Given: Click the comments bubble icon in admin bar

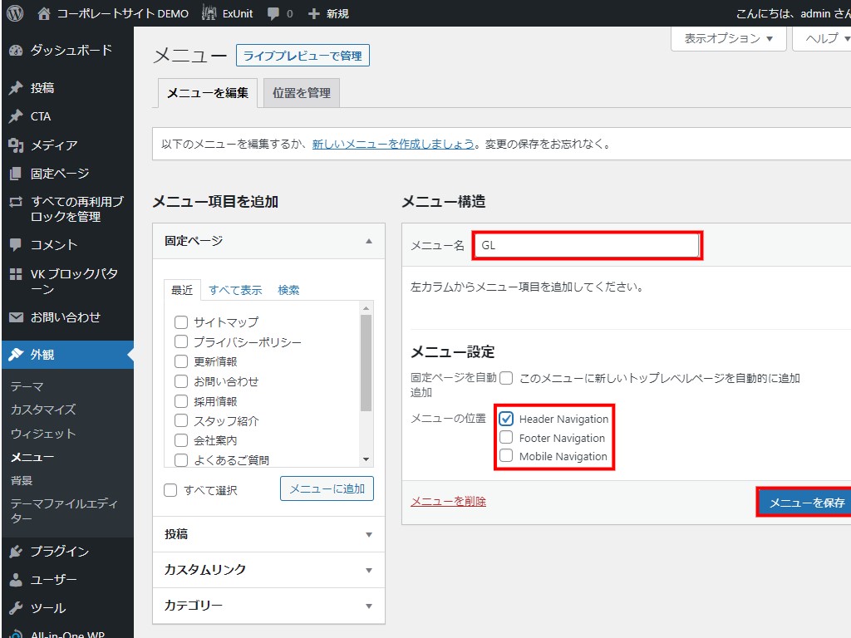Looking at the screenshot, I should point(273,13).
